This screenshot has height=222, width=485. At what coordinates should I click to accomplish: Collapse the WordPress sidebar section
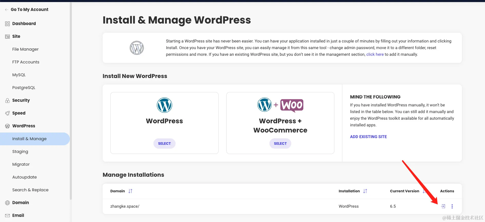pyautogui.click(x=24, y=126)
